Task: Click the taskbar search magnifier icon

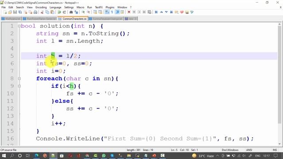Action: pyautogui.click(x=12, y=155)
